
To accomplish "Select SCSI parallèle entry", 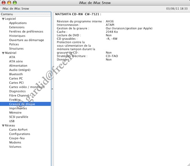I will click(x=19, y=117).
